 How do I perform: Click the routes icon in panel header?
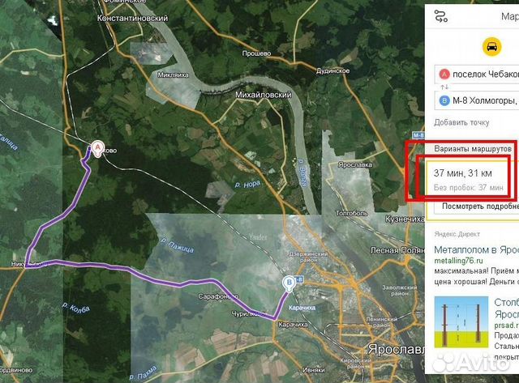pos(440,15)
